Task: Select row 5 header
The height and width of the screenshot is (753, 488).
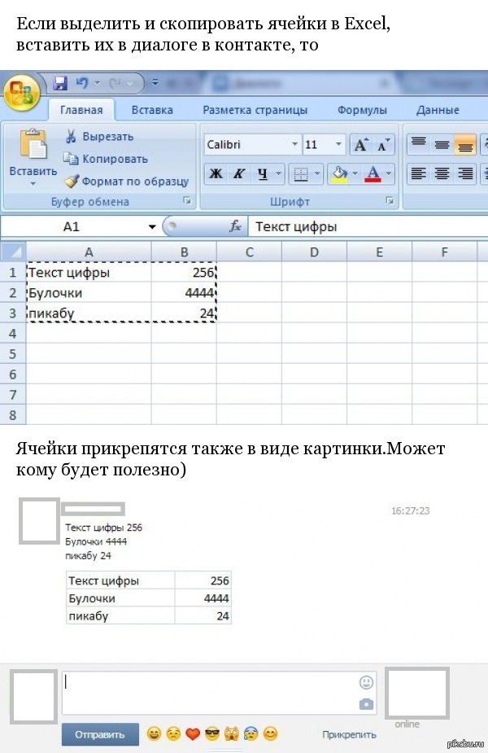Action: (x=13, y=354)
